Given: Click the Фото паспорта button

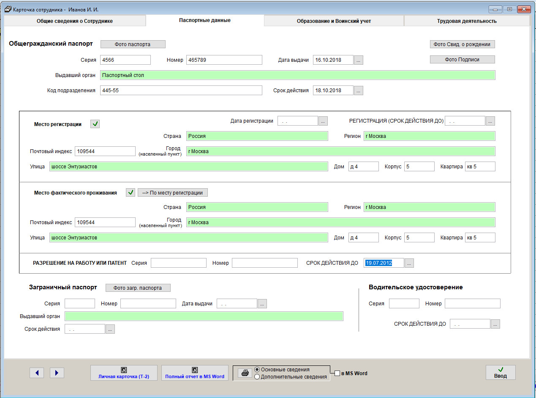Looking at the screenshot, I should pyautogui.click(x=133, y=44).
